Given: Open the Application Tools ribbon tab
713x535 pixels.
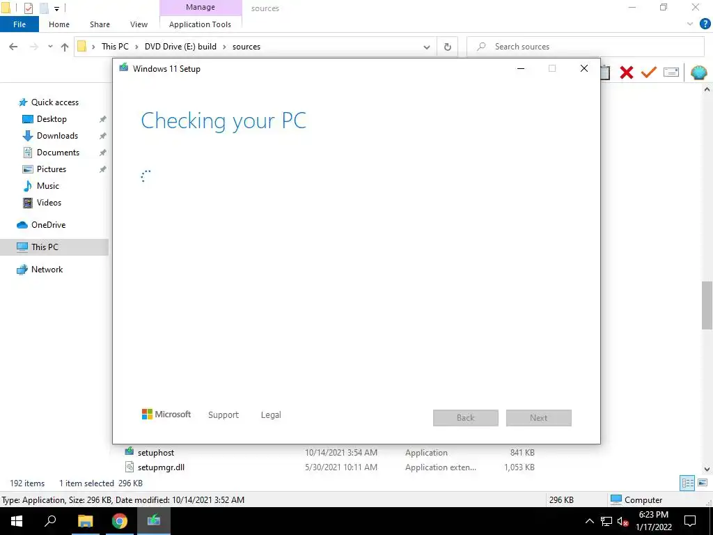Looking at the screenshot, I should pyautogui.click(x=200, y=24).
